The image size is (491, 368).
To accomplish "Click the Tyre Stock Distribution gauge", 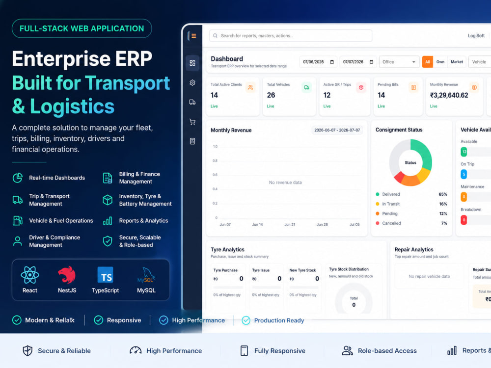I will [x=354, y=298].
